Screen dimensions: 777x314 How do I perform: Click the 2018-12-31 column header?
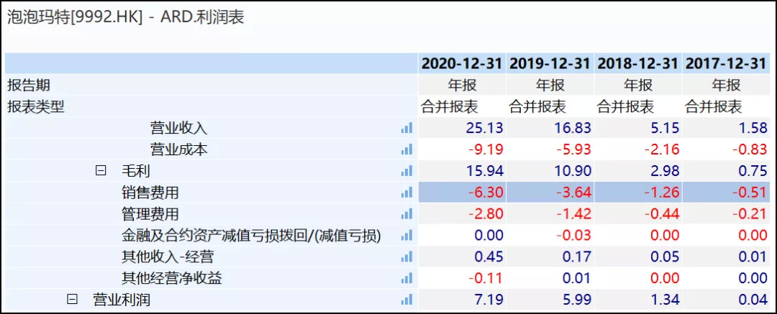pyautogui.click(x=638, y=63)
